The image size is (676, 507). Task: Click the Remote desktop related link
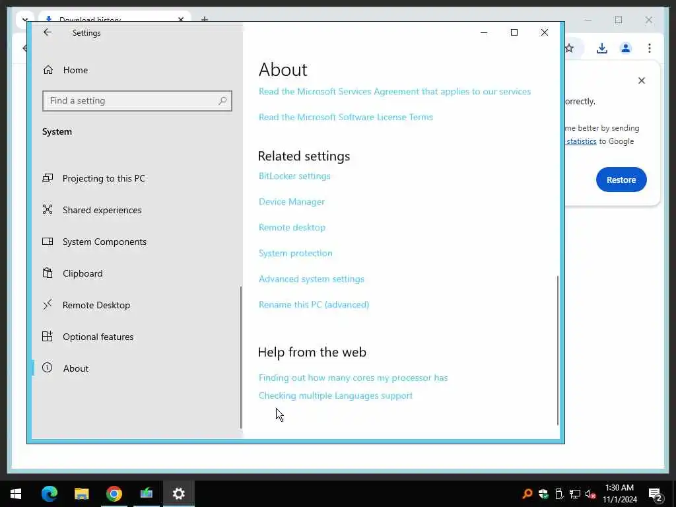pyautogui.click(x=292, y=227)
